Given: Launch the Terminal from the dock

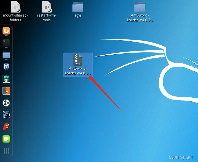Looking at the screenshot, I should click(x=6, y=43).
